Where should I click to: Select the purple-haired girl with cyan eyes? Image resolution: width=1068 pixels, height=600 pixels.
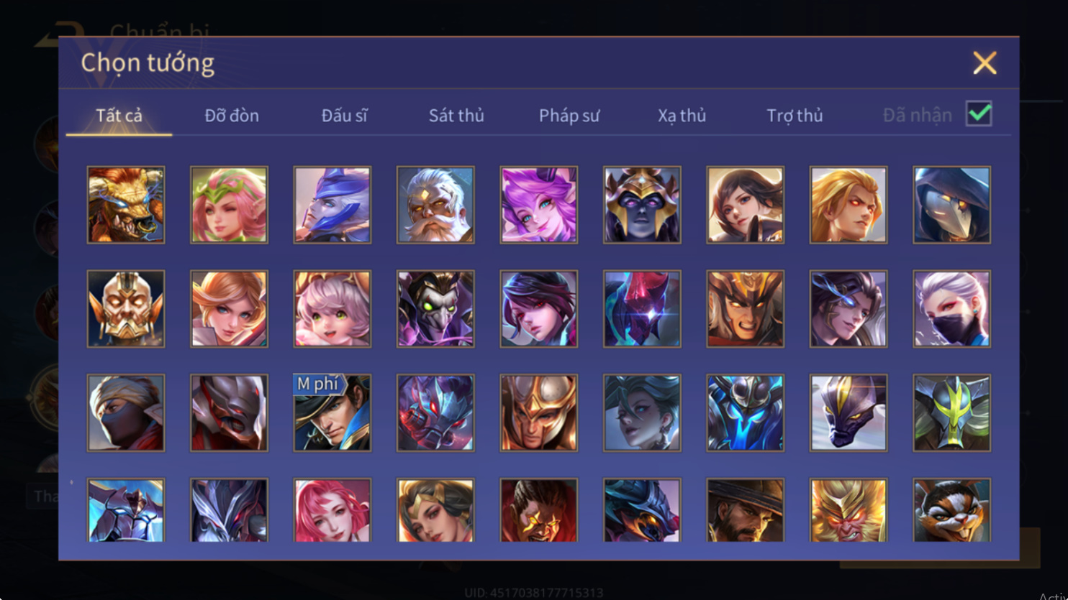click(538, 205)
